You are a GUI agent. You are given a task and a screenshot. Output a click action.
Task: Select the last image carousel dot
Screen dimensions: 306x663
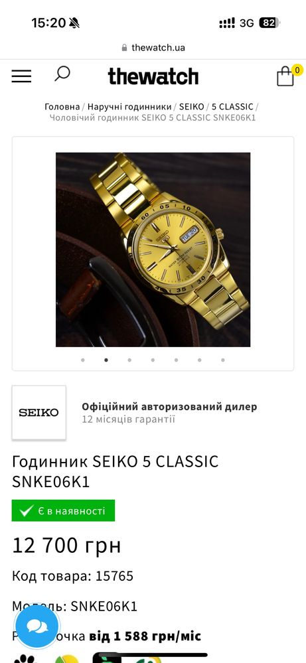[223, 360]
